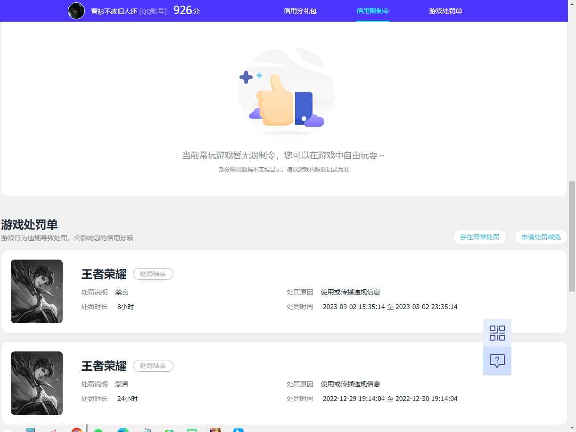
Task: Click the 当前常玩游戏暂无限制令 message
Action: coord(283,155)
